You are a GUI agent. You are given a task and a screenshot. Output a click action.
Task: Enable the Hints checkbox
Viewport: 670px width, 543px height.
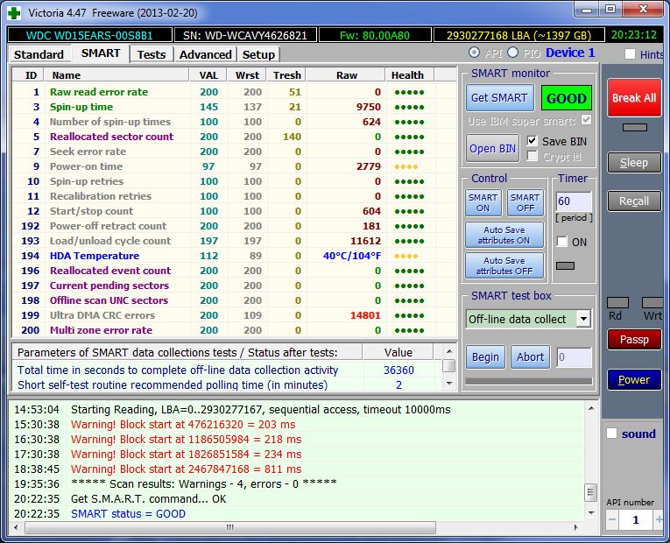tap(631, 54)
